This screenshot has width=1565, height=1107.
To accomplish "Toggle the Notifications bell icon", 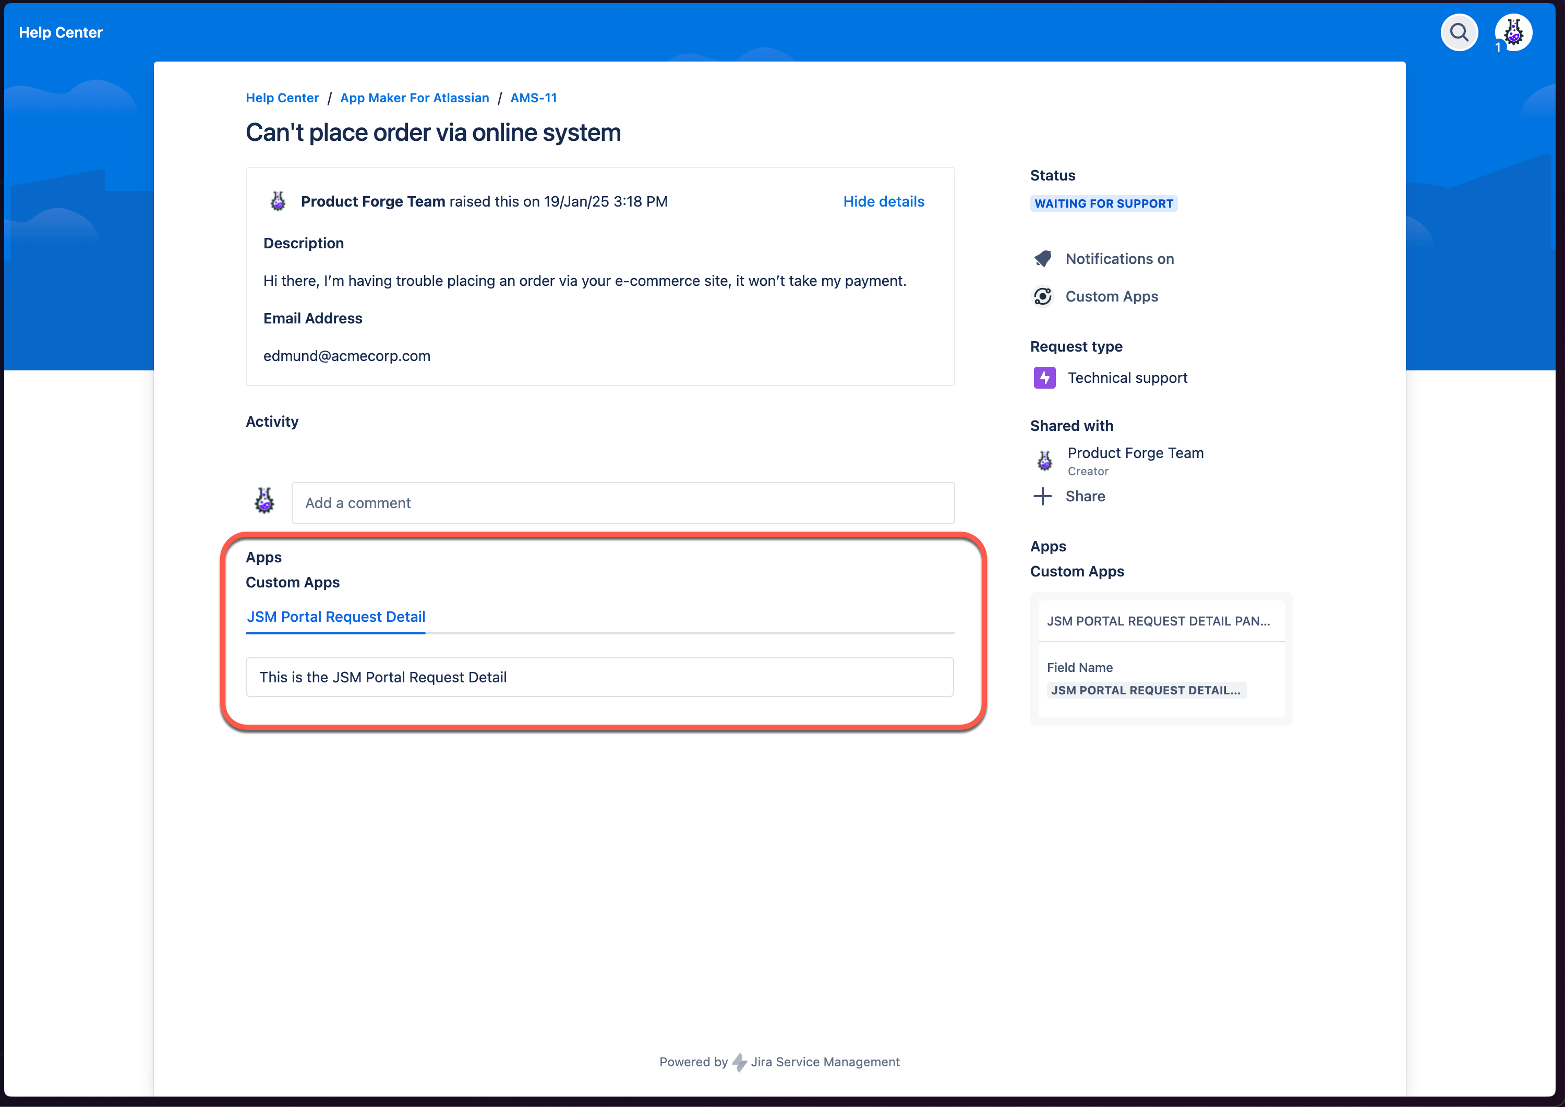I will point(1043,259).
